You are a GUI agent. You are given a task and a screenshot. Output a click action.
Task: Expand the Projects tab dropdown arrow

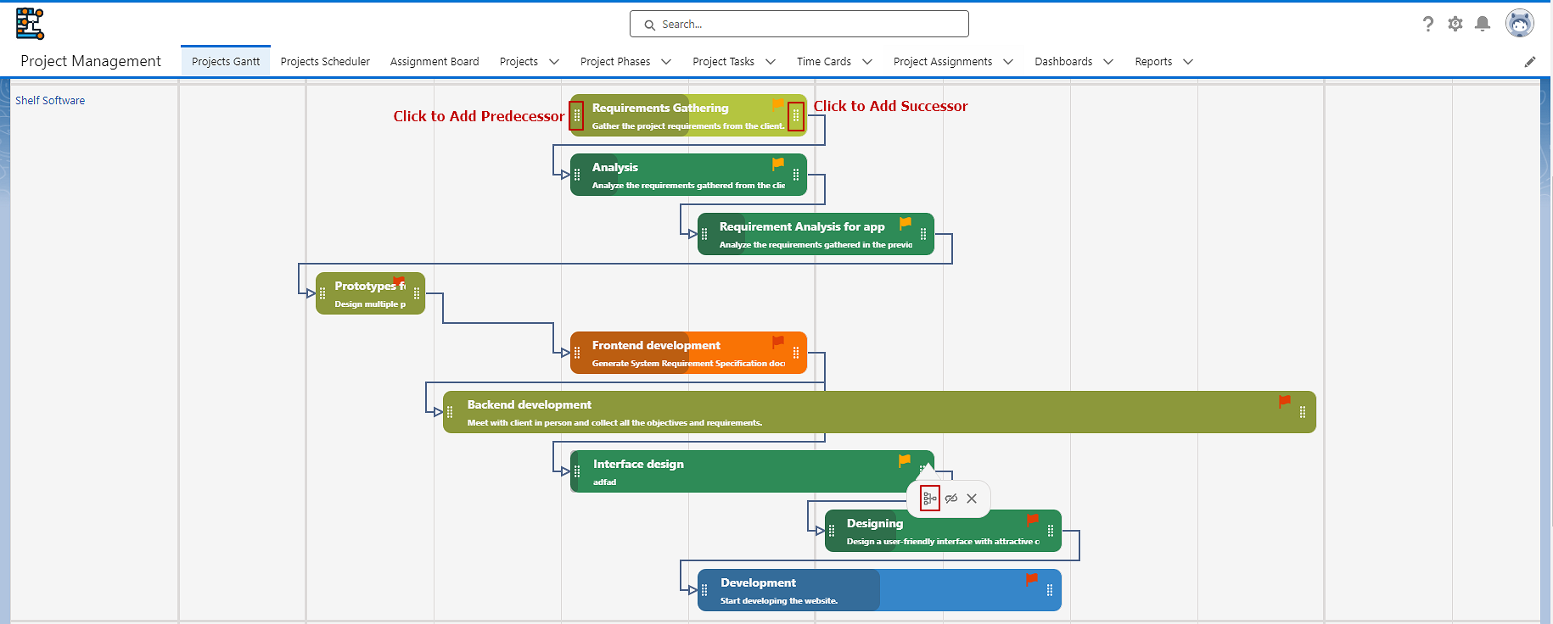[x=554, y=62]
